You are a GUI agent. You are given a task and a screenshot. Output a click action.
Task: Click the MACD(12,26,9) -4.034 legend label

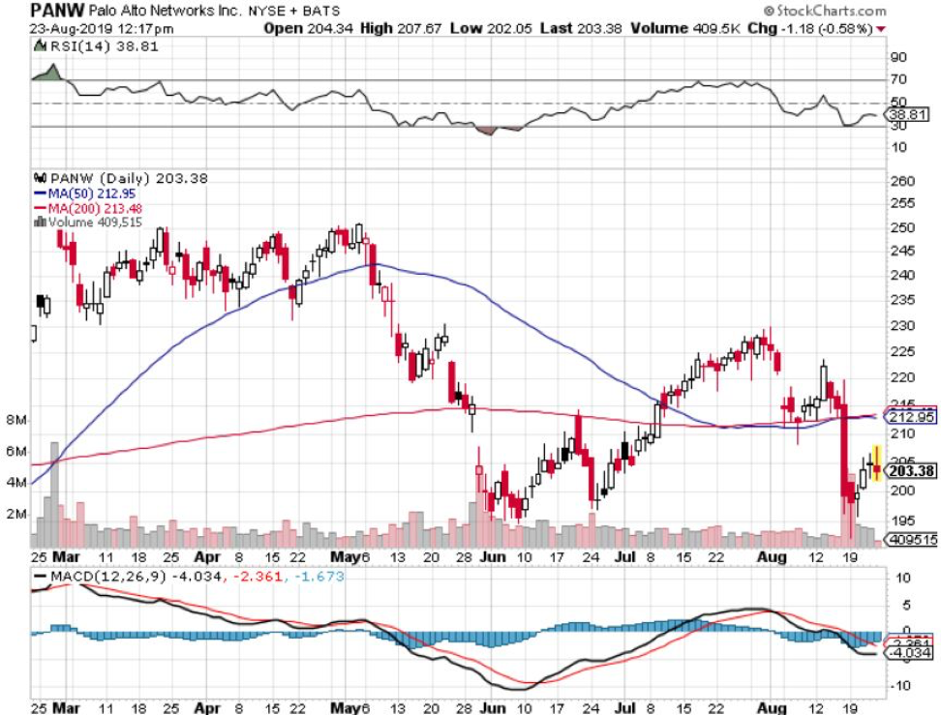click(129, 577)
